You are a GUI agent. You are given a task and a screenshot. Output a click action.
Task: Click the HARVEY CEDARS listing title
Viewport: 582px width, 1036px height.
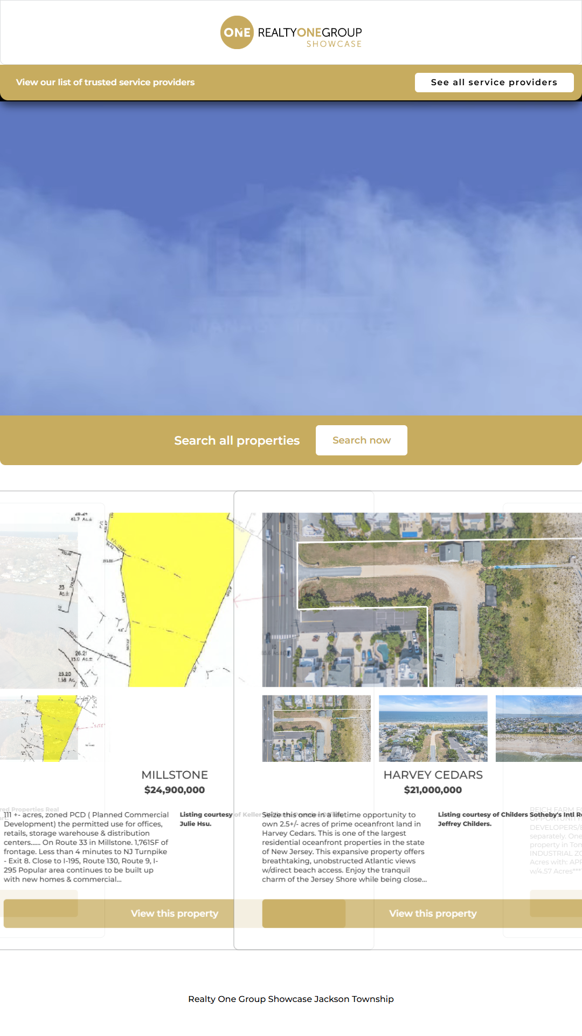click(433, 775)
